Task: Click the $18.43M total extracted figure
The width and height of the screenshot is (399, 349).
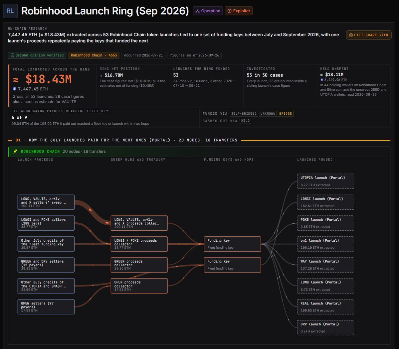Action: click(43, 79)
